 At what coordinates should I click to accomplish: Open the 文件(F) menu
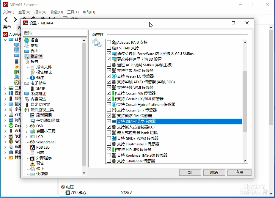(x=9, y=12)
